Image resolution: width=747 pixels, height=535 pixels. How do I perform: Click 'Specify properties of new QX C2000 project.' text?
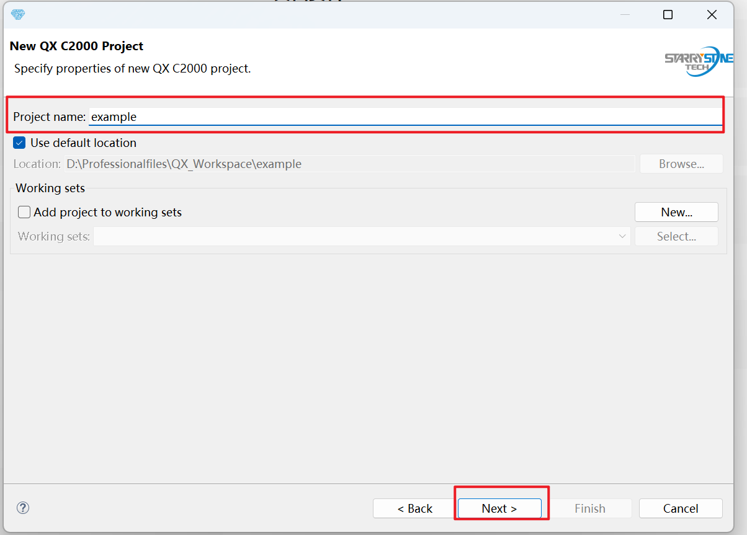point(132,68)
